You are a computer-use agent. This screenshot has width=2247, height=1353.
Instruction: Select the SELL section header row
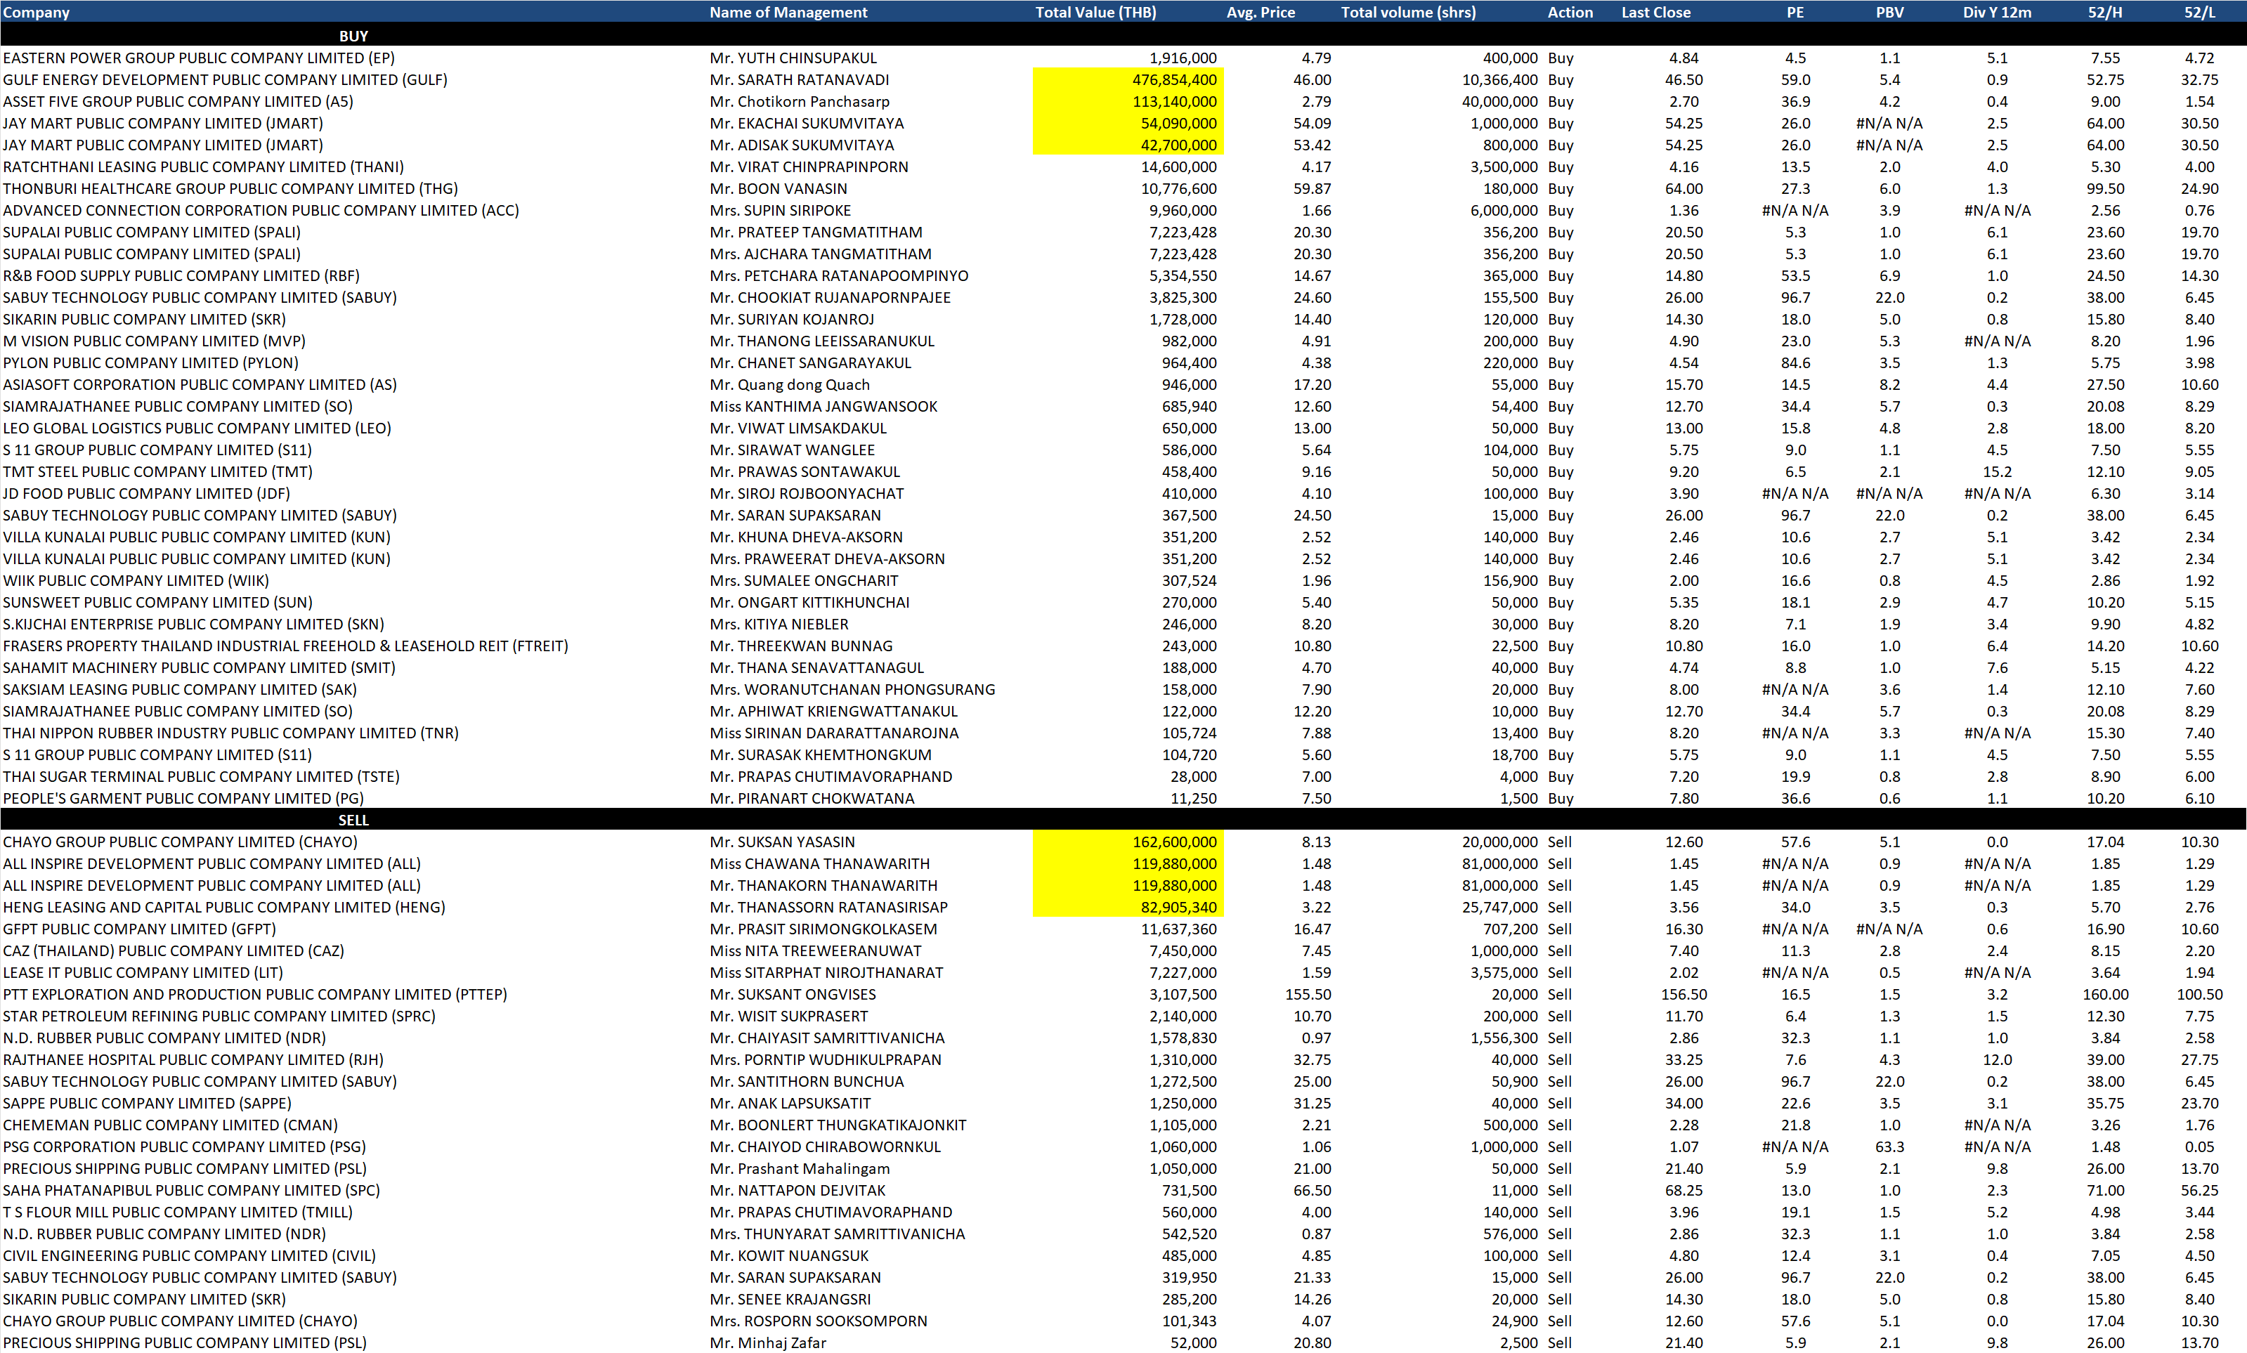point(1123,820)
